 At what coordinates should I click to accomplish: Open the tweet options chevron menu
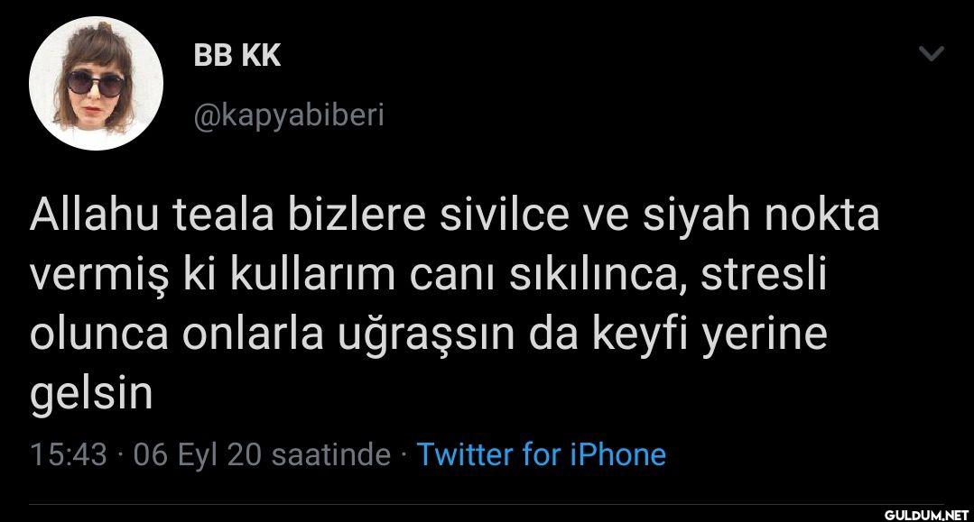(x=932, y=54)
